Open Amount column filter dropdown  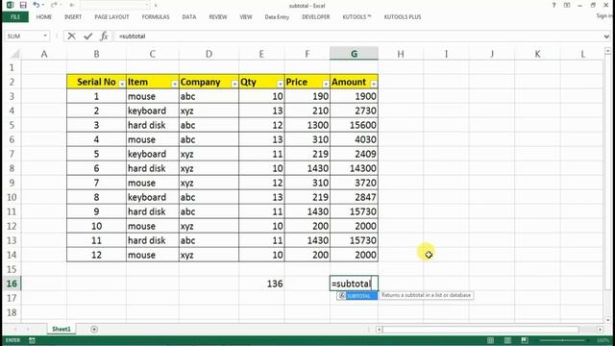[374, 84]
